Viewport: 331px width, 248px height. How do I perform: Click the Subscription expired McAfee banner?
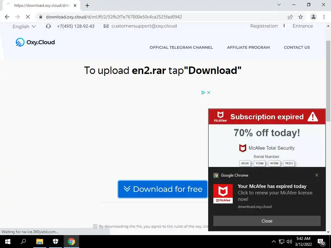(267, 117)
